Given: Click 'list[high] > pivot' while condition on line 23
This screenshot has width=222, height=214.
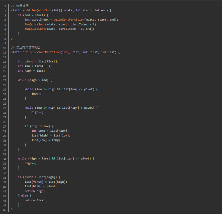Looking at the screenshot, I should pyautogui.click(x=61, y=108).
